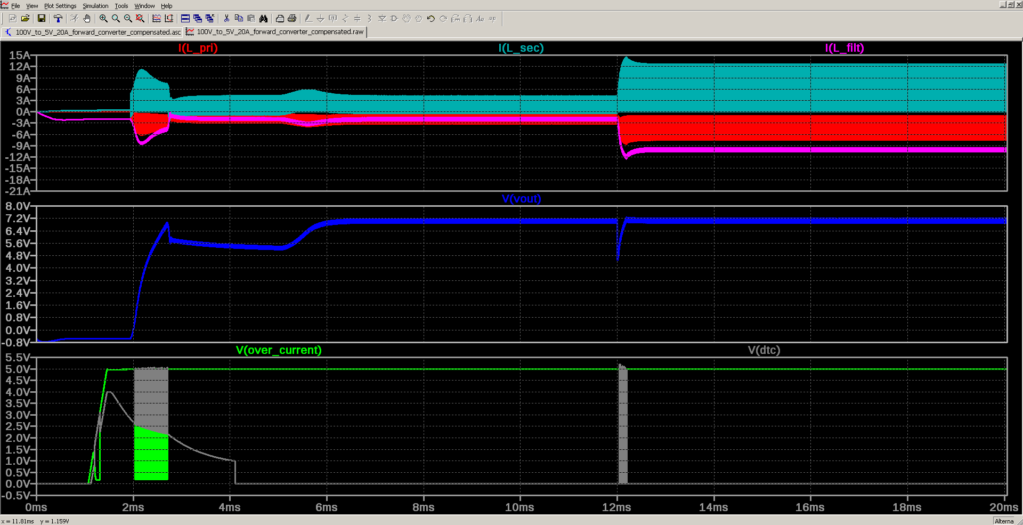Click the Pick Visible Traces icon

tap(157, 19)
